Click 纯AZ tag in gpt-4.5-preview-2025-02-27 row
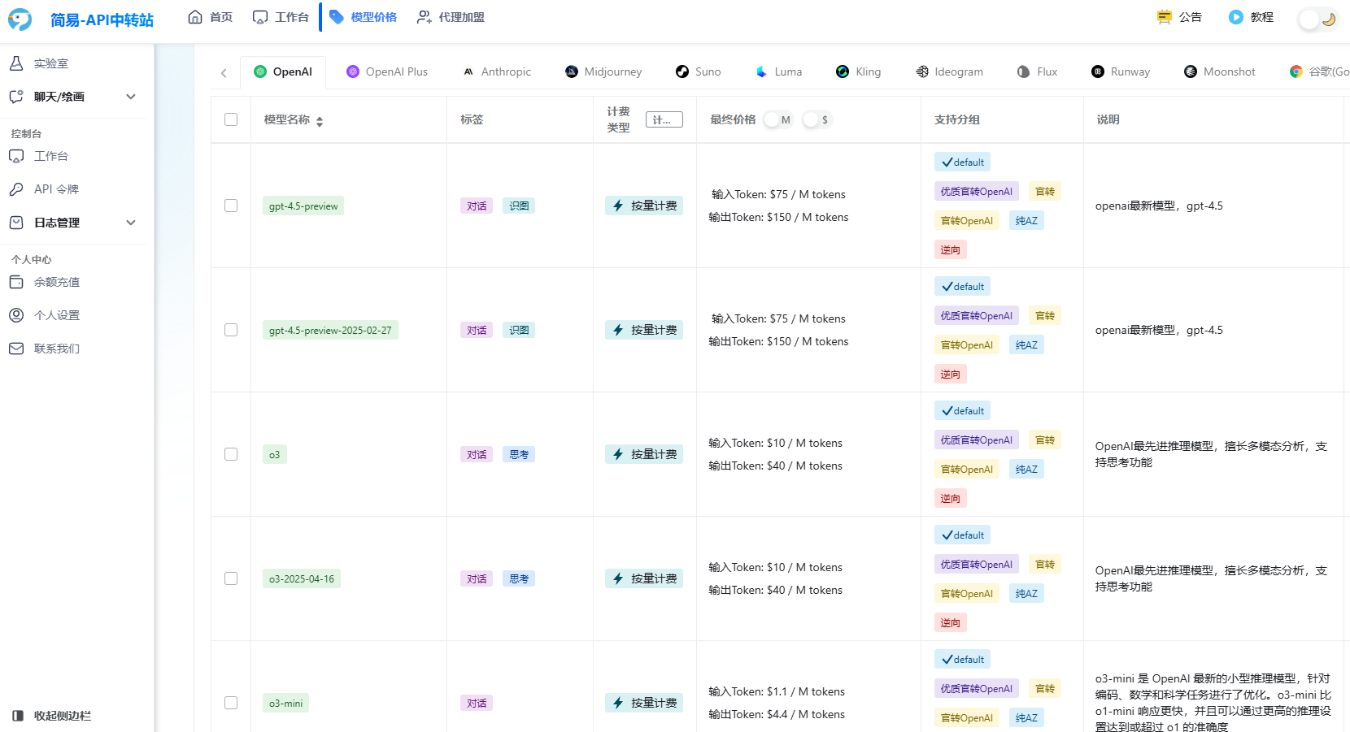Image resolution: width=1350 pixels, height=732 pixels. [1026, 344]
